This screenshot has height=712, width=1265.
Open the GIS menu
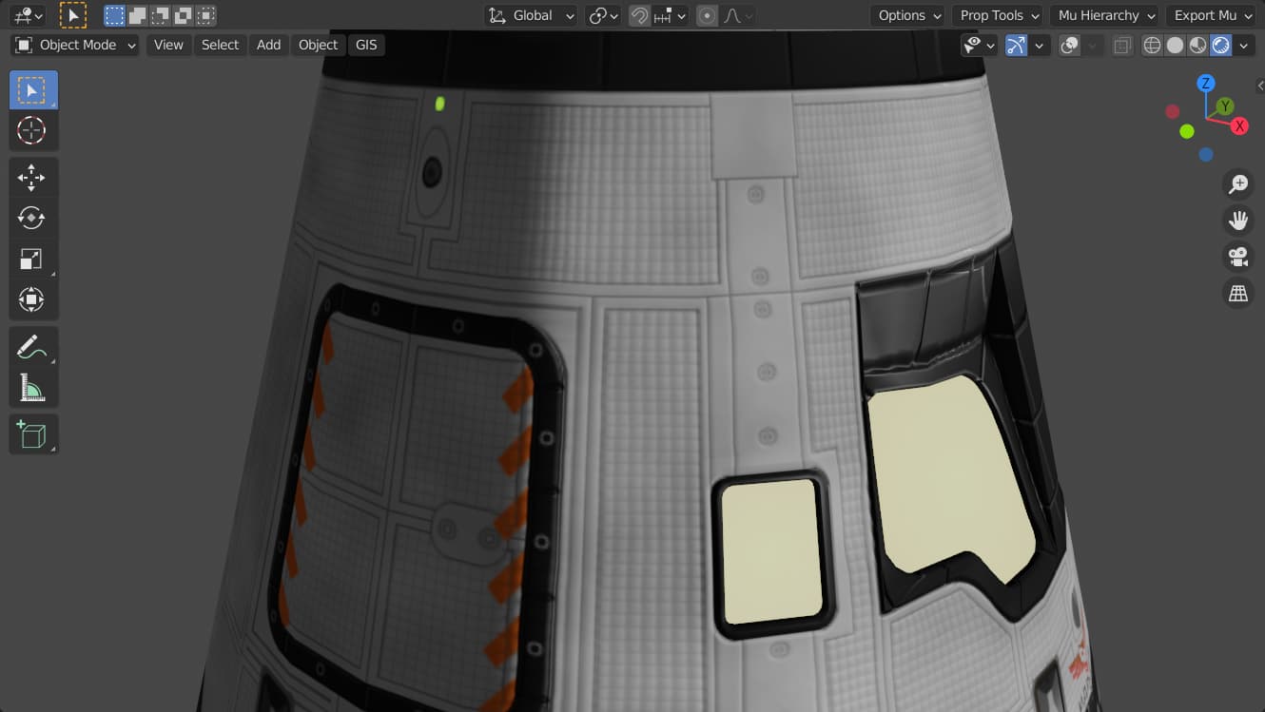pos(366,45)
